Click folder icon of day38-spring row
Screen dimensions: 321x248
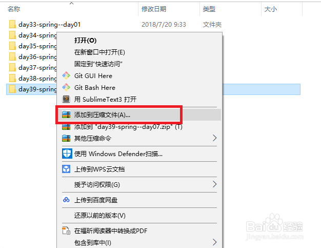(12, 78)
